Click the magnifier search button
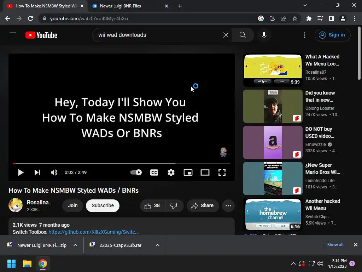 coord(243,35)
